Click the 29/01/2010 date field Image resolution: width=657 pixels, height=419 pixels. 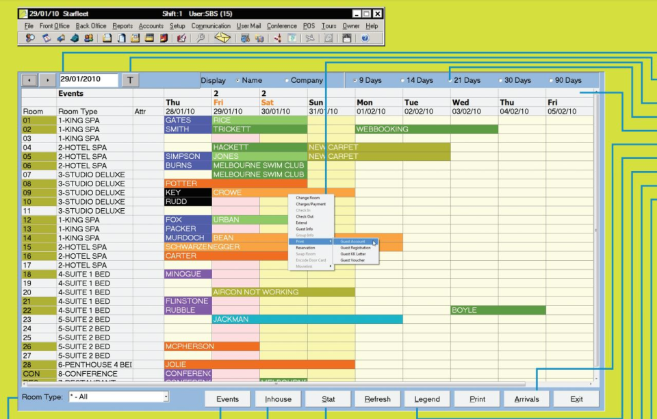(88, 79)
